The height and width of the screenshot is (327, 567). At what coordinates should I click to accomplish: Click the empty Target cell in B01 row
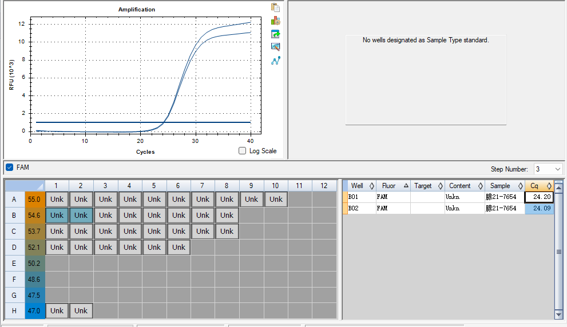pos(427,197)
